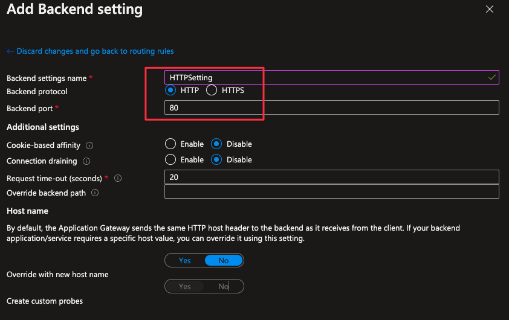509x320 pixels.
Task: Disable connection draining option
Action: pos(217,160)
